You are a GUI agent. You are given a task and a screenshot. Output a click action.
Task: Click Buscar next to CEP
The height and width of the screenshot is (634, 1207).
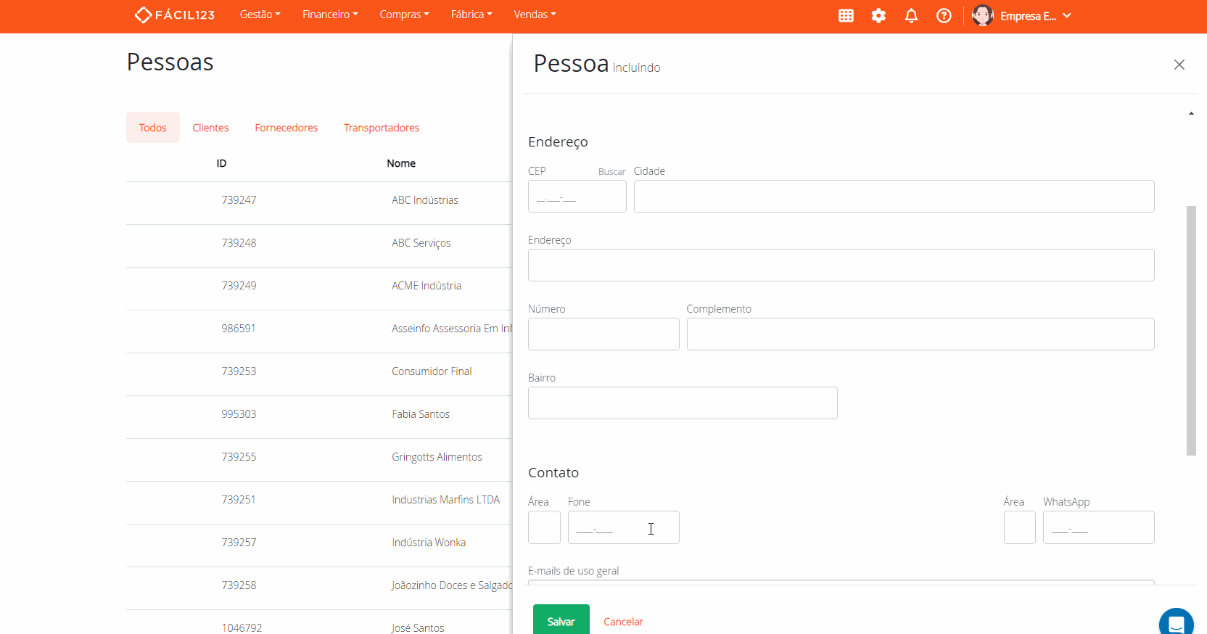tap(611, 172)
